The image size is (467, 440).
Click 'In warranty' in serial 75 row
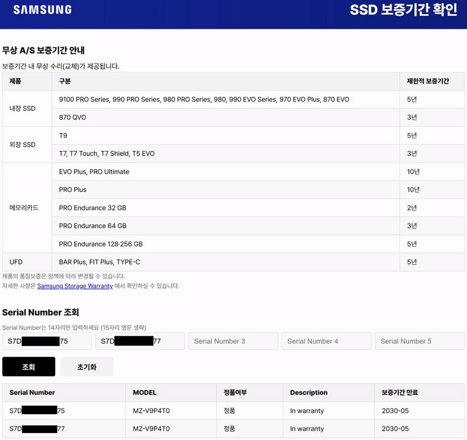(x=307, y=411)
